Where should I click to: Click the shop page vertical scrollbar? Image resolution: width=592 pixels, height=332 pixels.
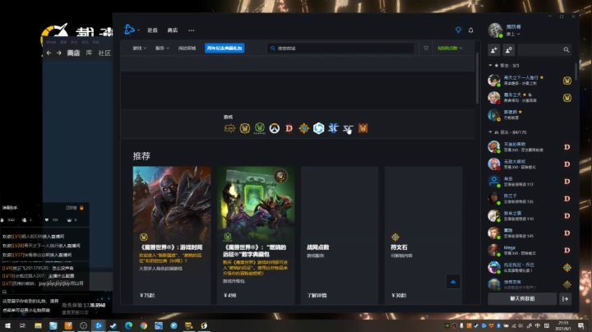click(x=477, y=78)
